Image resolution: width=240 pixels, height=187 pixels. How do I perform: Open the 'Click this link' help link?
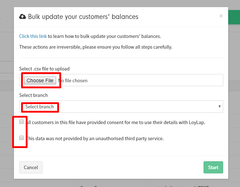click(x=33, y=36)
